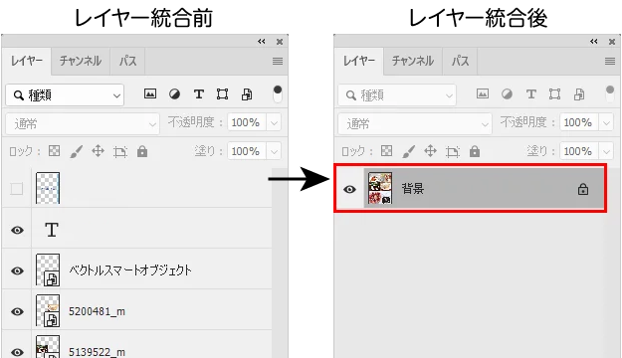Open 種類 filter dropdown in right panel
This screenshot has height=358, width=622.
[397, 95]
